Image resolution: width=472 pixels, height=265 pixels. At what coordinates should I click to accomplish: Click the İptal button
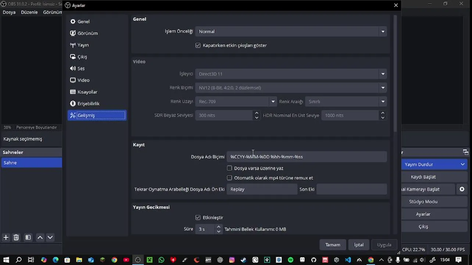pyautogui.click(x=359, y=245)
